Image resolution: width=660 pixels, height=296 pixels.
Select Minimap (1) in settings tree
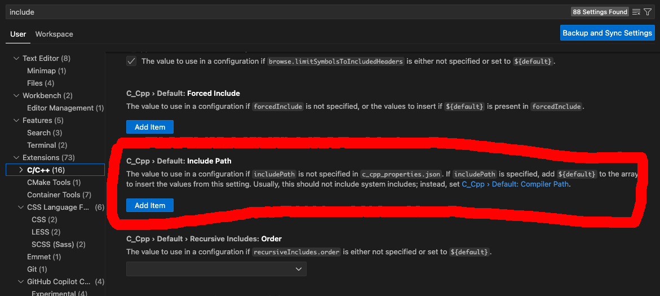click(46, 70)
